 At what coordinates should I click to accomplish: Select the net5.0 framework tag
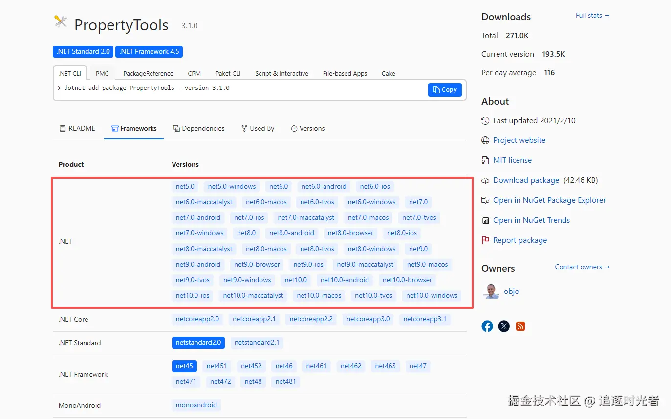coord(185,187)
